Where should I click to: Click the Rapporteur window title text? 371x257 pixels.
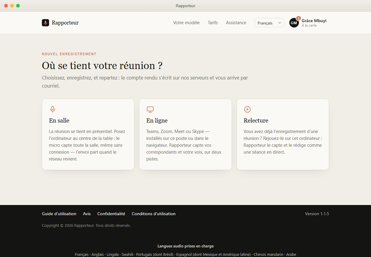(x=185, y=6)
